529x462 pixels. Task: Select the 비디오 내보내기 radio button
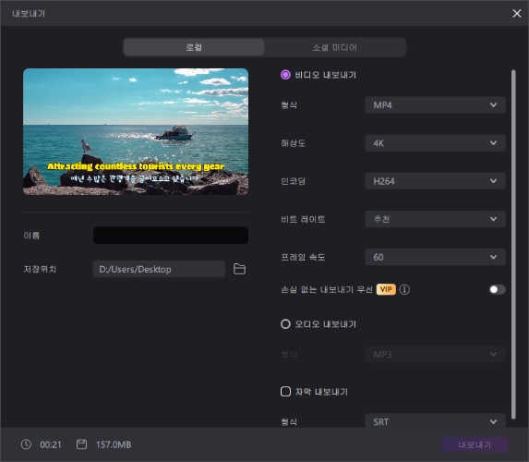(285, 75)
